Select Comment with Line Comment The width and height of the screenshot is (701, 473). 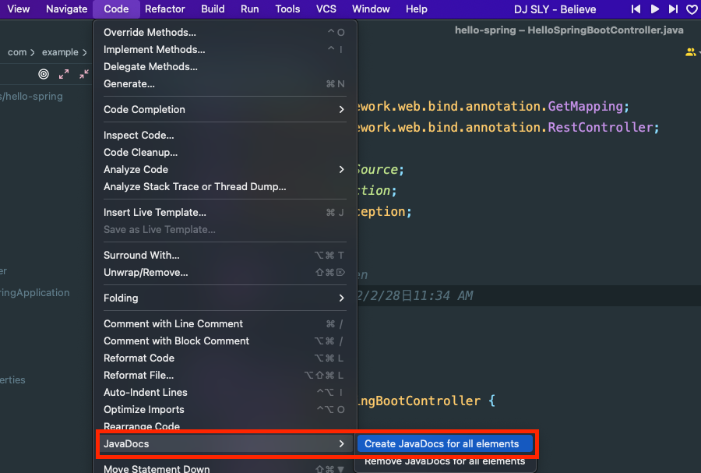tap(225, 323)
